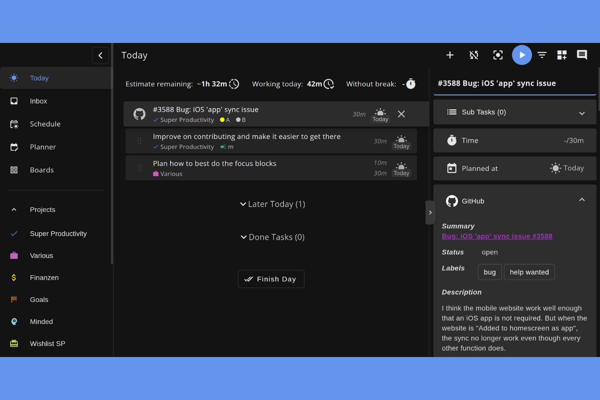The height and width of the screenshot is (400, 600).
Task: Open the focus mode icon in toolbar
Action: coord(498,55)
